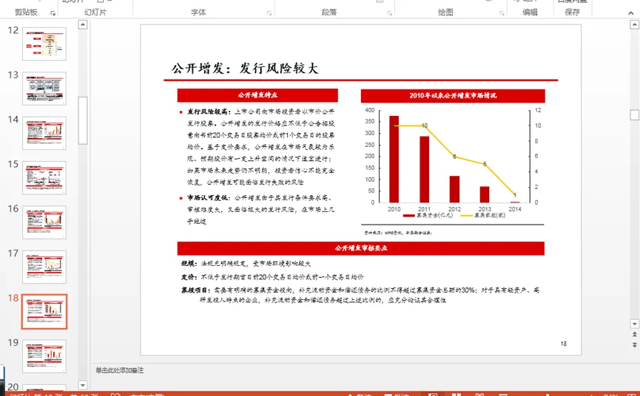Click the chart source note text

(x=398, y=233)
